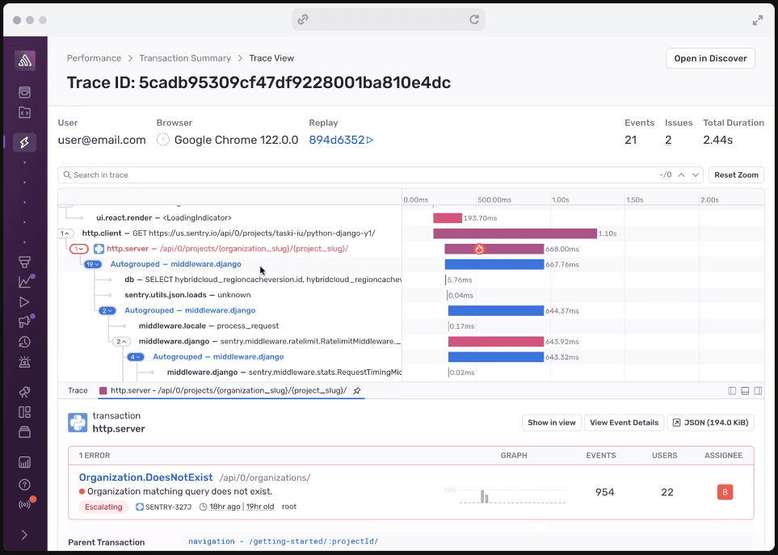Expand autogrouped 4 middleware.django badge

[136, 357]
